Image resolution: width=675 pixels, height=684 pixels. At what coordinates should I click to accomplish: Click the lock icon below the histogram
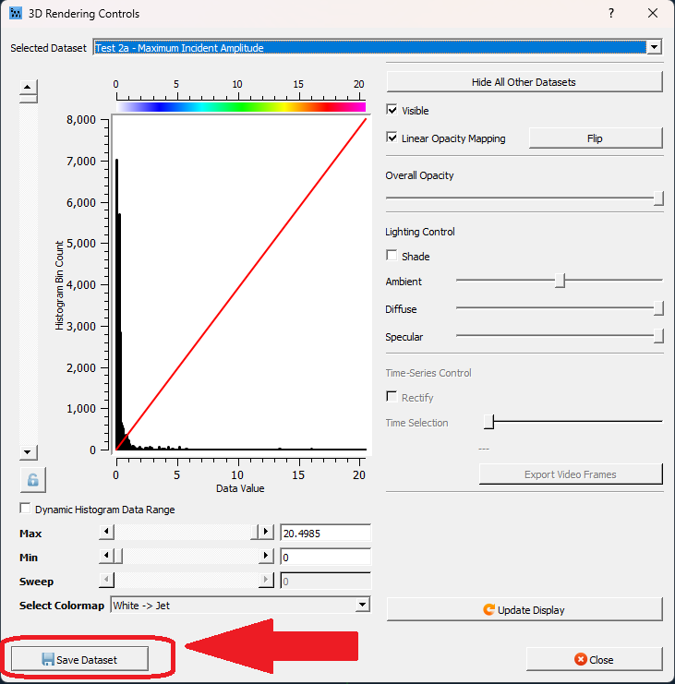point(32,480)
